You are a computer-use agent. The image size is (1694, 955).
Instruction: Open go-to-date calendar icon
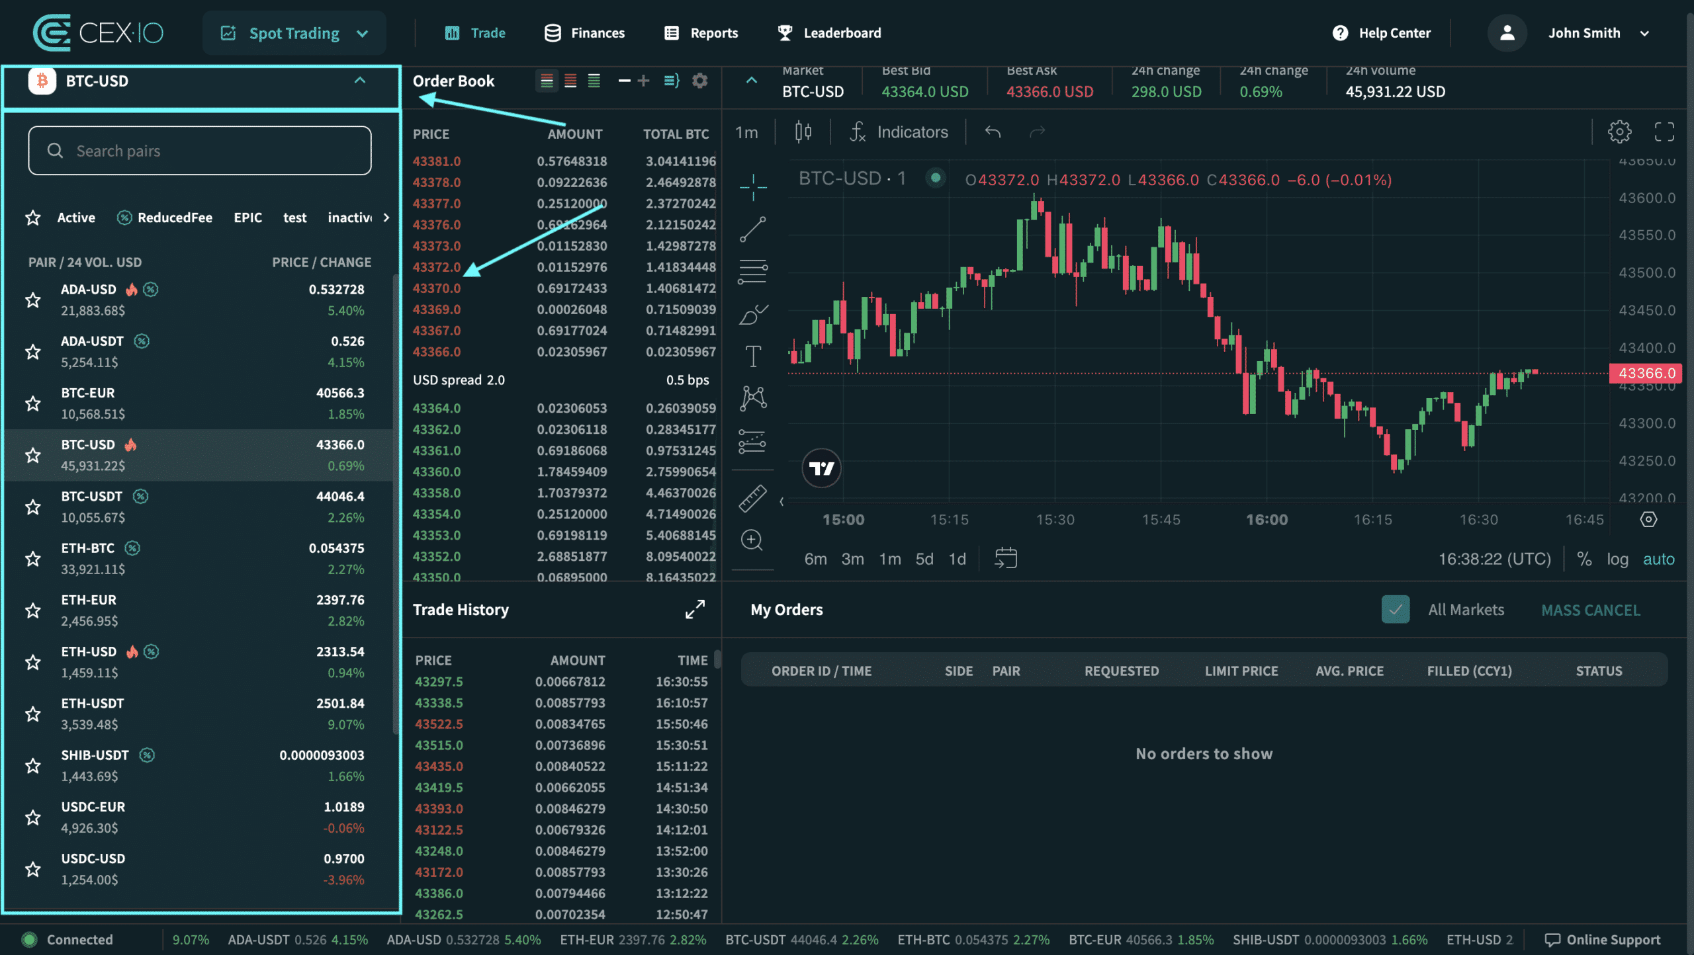tap(1006, 558)
